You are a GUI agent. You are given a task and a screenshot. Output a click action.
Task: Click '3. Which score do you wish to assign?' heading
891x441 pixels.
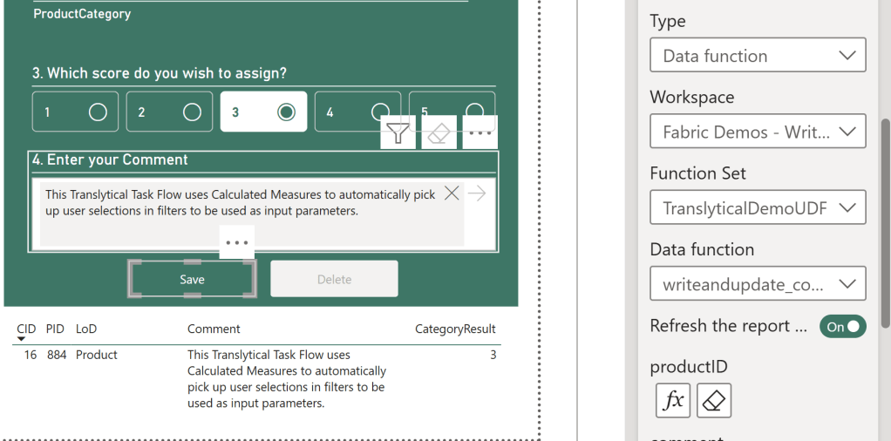click(159, 73)
